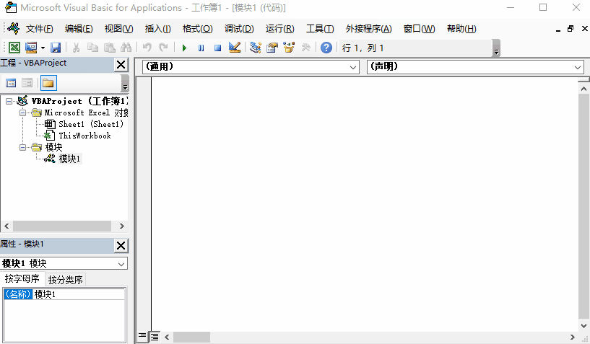
Task: Open Help question mark icon
Action: (x=326, y=48)
